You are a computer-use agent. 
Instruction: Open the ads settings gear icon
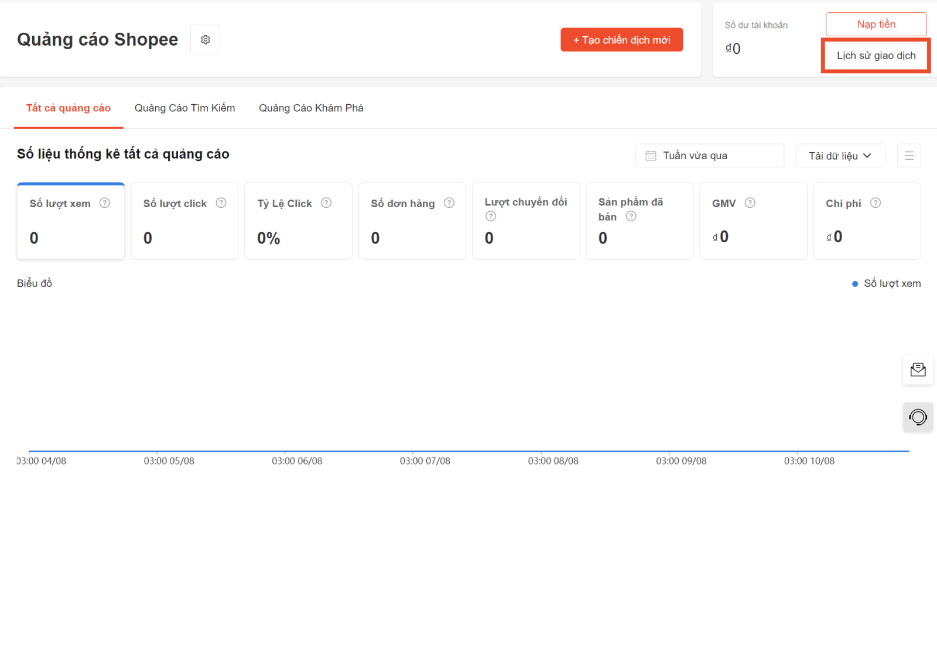(x=205, y=40)
